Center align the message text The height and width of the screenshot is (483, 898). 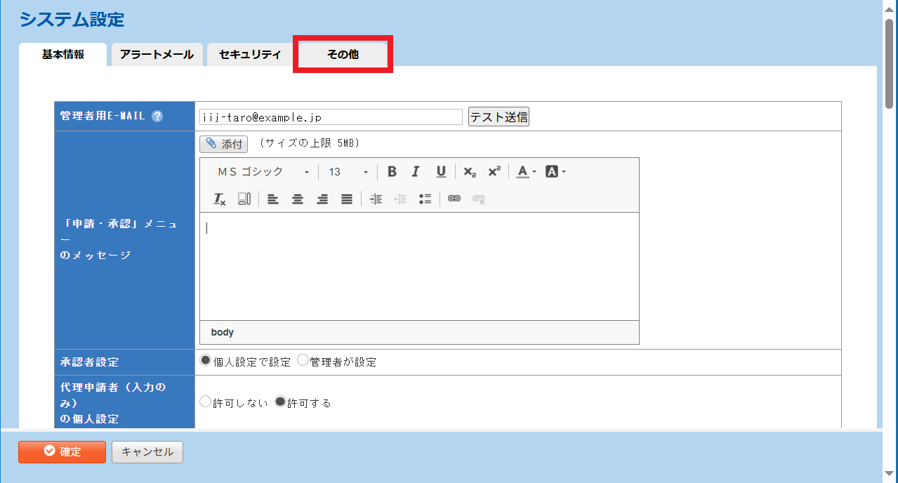tap(298, 199)
